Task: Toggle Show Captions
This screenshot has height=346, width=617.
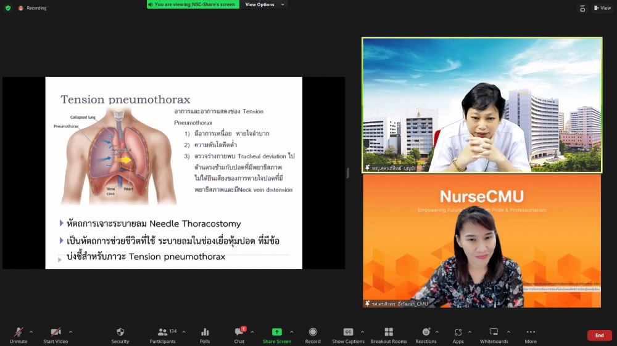Action: 348,332
